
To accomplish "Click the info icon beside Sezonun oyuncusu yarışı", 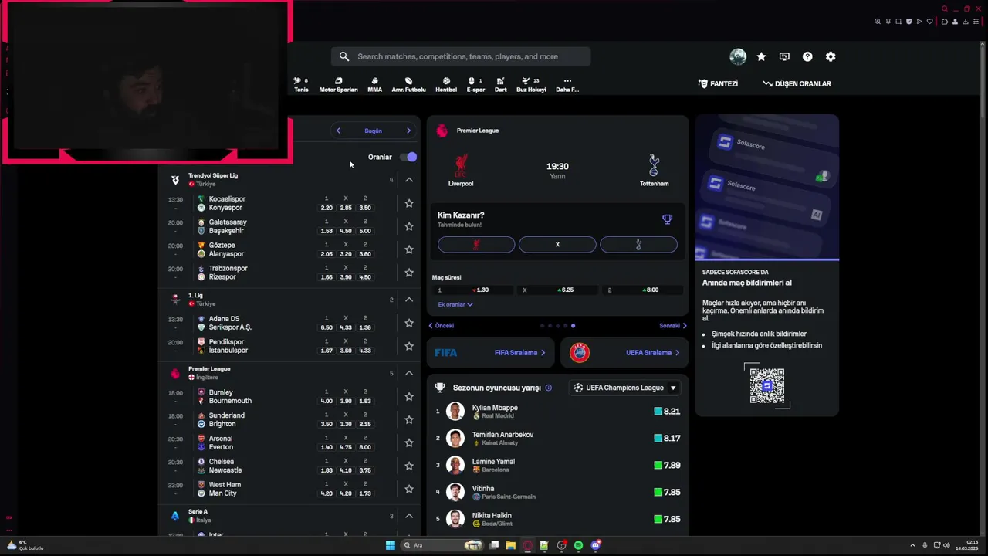I will (x=549, y=388).
